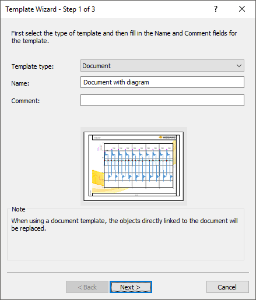Click the help question mark icon
The height and width of the screenshot is (300, 256).
pos(216,9)
